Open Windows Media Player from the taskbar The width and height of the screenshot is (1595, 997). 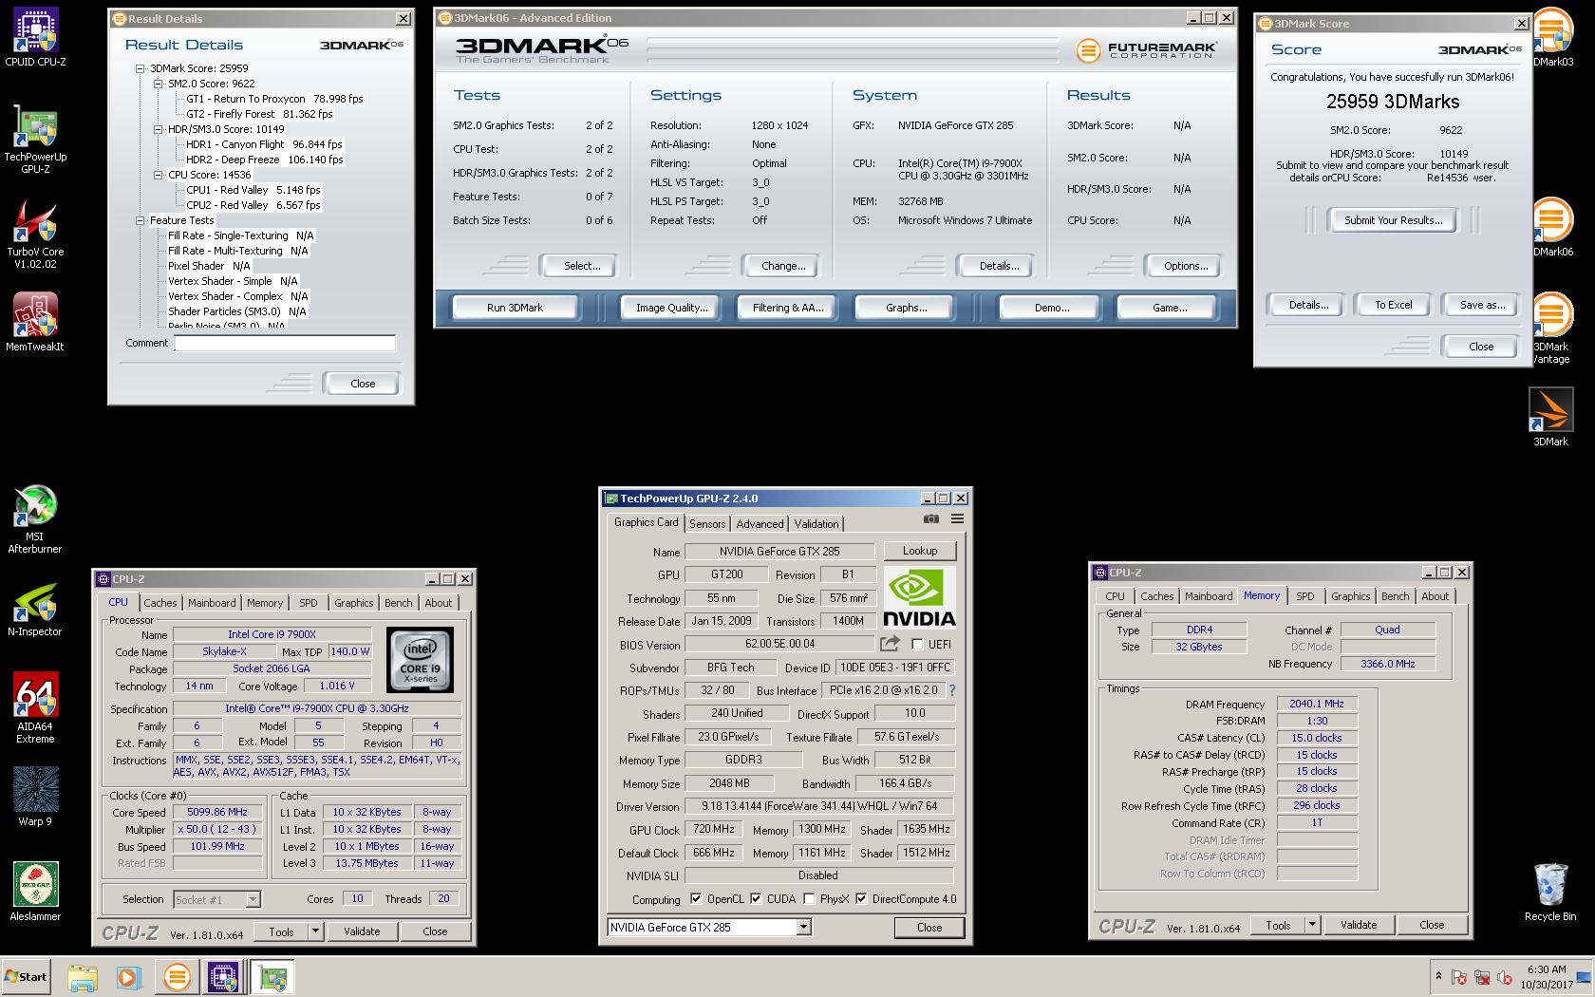click(x=128, y=977)
